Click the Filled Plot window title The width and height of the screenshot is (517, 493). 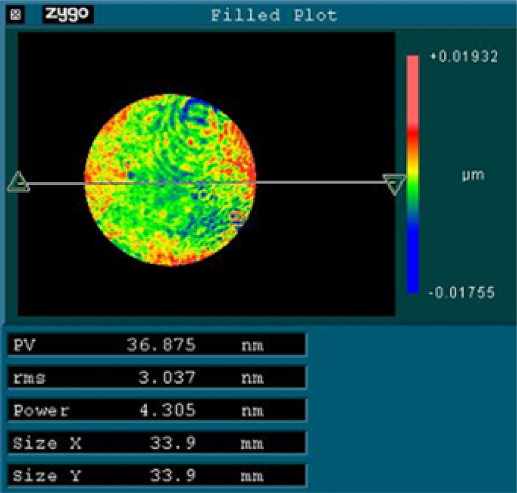tap(274, 16)
